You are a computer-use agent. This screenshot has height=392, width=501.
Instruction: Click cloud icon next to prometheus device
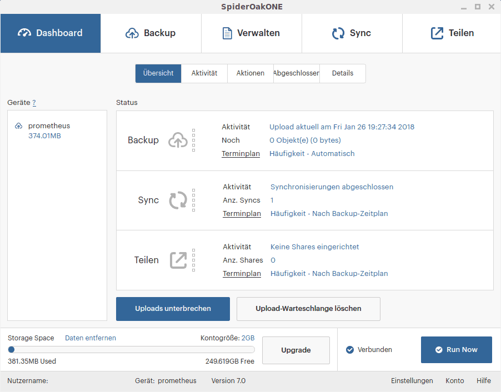click(x=18, y=126)
